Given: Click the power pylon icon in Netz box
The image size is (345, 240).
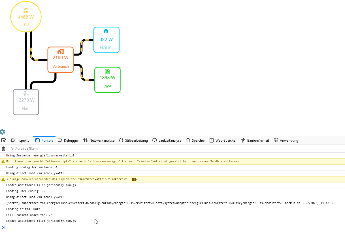Looking at the screenshot, I should 26,94.
